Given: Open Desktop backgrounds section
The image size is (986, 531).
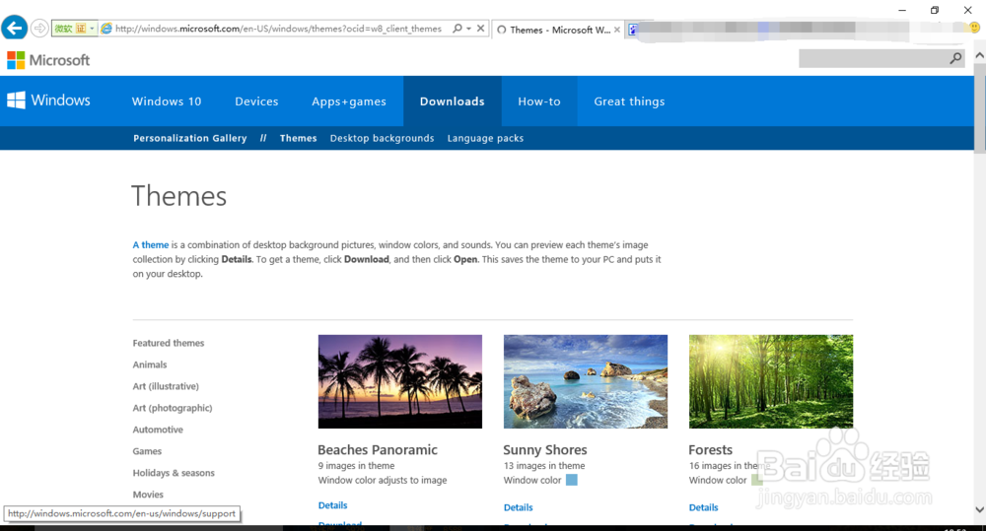Looking at the screenshot, I should point(382,138).
